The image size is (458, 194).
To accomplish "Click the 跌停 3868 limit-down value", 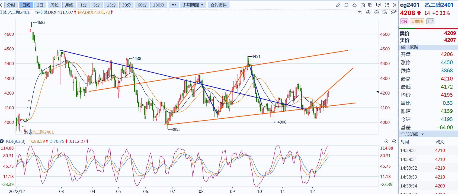I will tap(447, 70).
